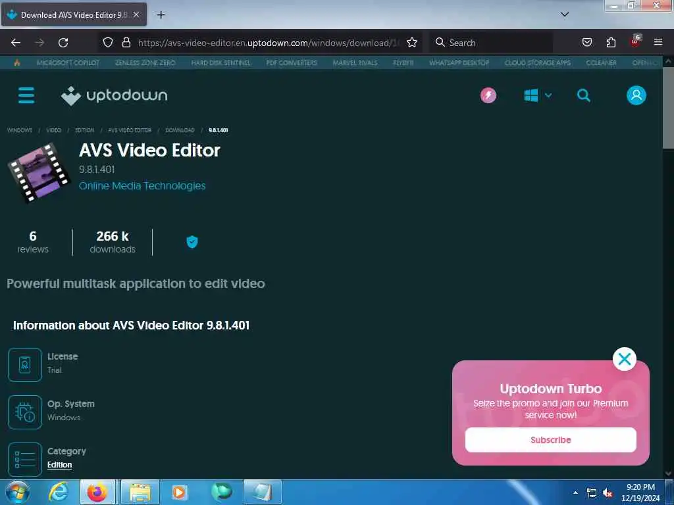Open HARD DISK SENTINEL top bar link
The image size is (674, 505).
[221, 62]
